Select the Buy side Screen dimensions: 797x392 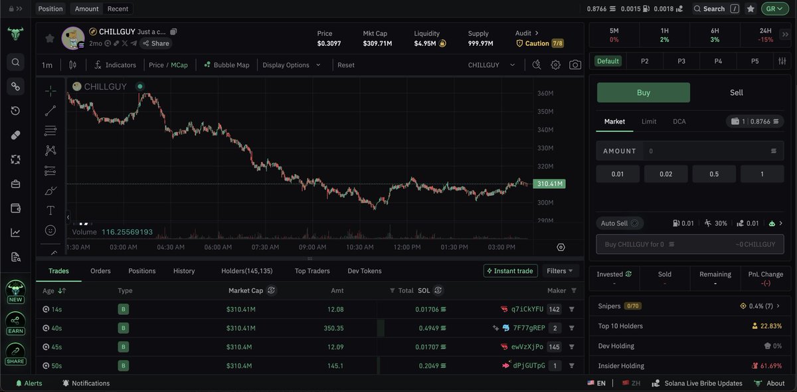click(x=644, y=92)
